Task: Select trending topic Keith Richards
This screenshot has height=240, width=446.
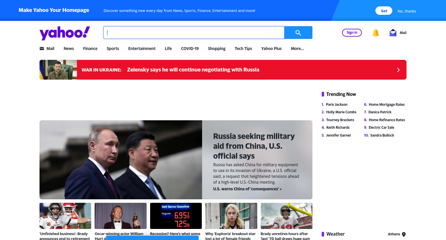Action: [x=338, y=128]
